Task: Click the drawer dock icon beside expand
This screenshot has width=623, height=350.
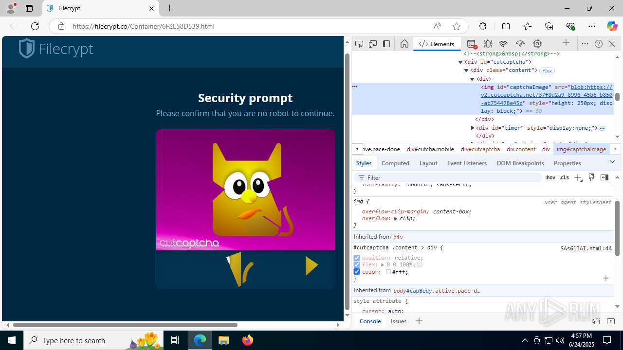Action: coord(596,321)
